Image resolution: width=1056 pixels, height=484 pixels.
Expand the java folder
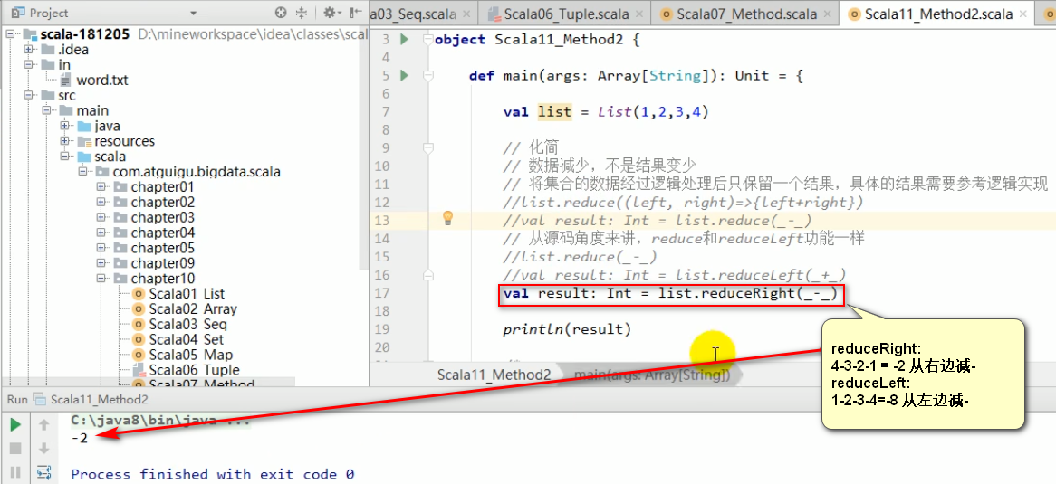click(x=64, y=126)
